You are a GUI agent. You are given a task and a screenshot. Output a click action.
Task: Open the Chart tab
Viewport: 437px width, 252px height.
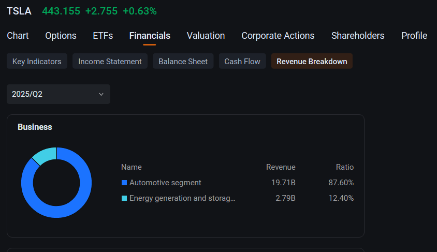coord(18,36)
